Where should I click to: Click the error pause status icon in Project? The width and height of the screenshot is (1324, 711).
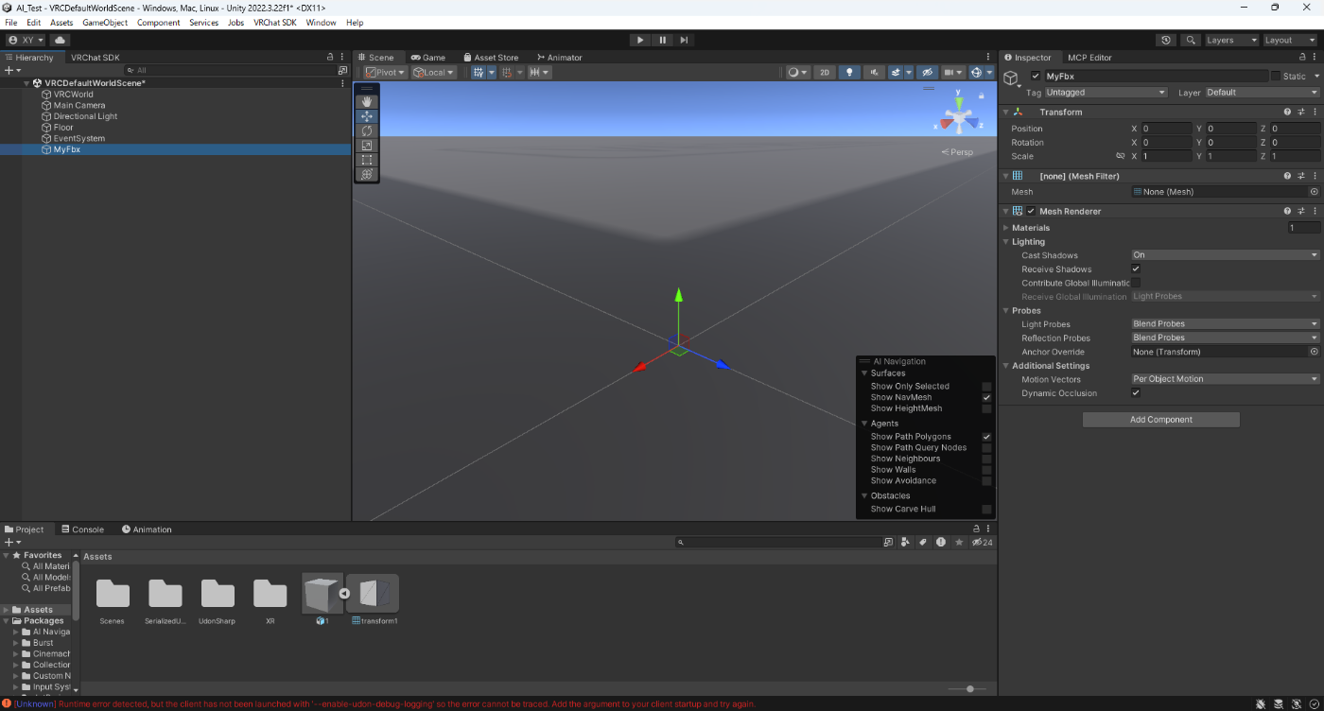941,542
